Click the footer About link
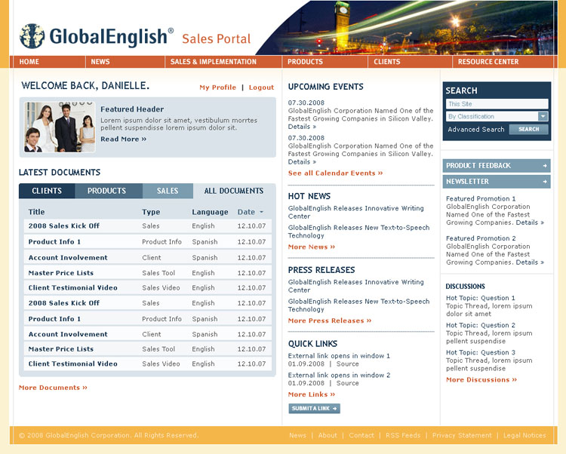Viewport: 566px width, 454px height. click(x=328, y=435)
